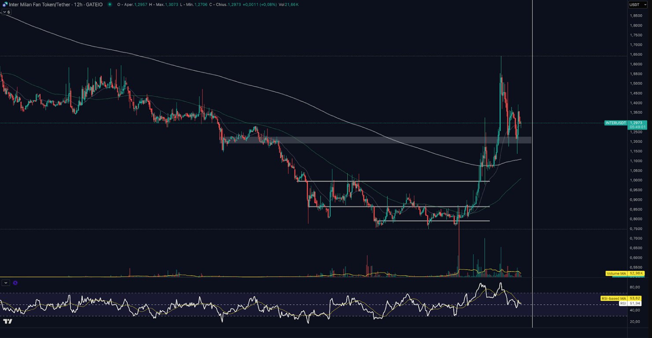Open the RSI pane indicator icon
The height and width of the screenshot is (338, 652).
(16, 283)
